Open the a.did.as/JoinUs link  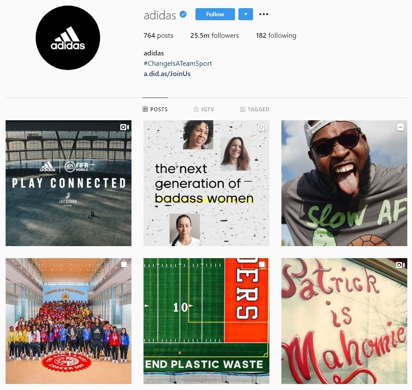pos(167,74)
